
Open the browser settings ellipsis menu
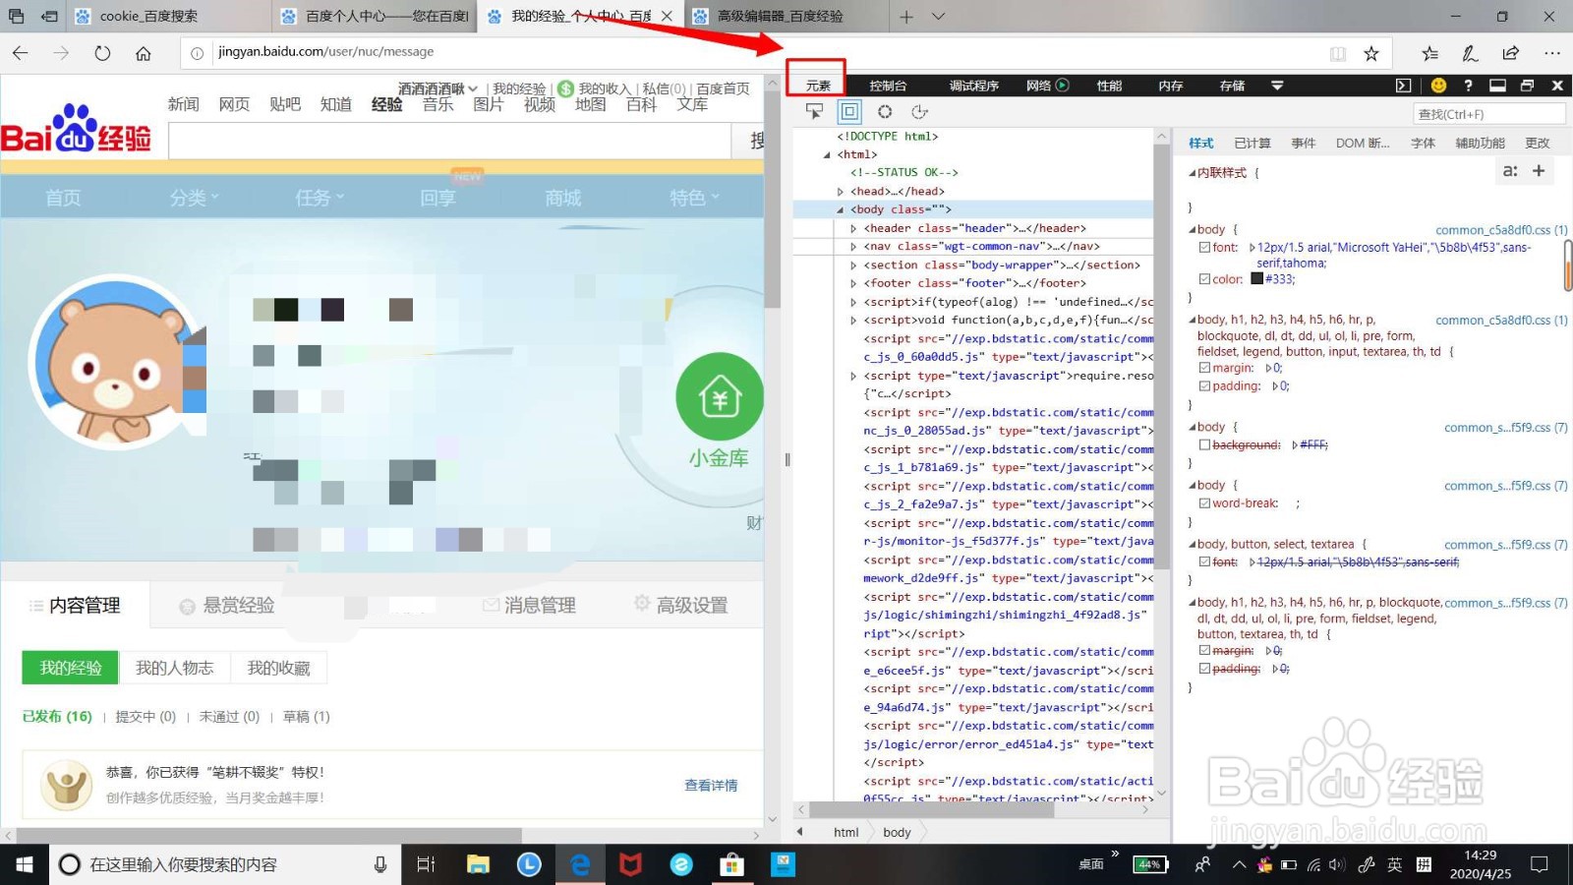1552,53
